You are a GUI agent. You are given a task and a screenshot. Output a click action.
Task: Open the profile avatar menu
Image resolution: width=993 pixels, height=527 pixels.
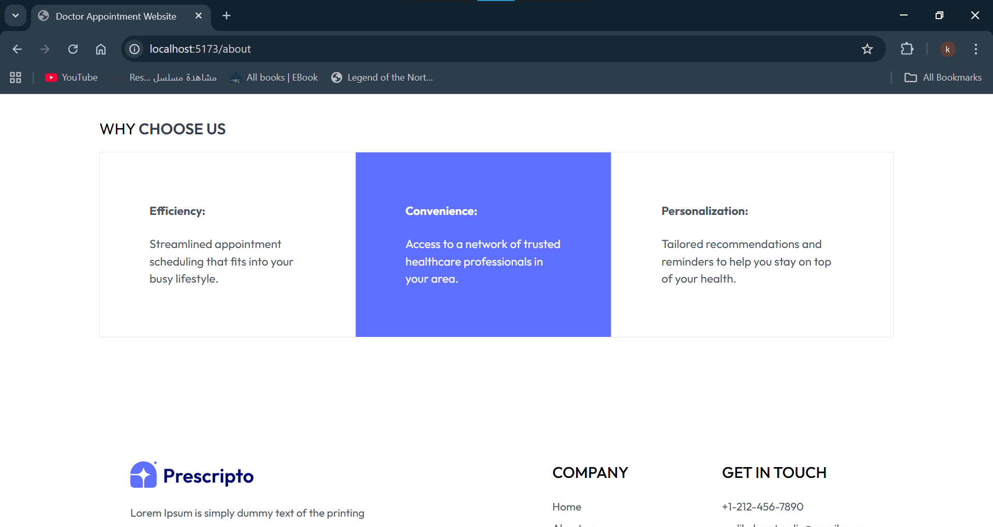point(947,49)
